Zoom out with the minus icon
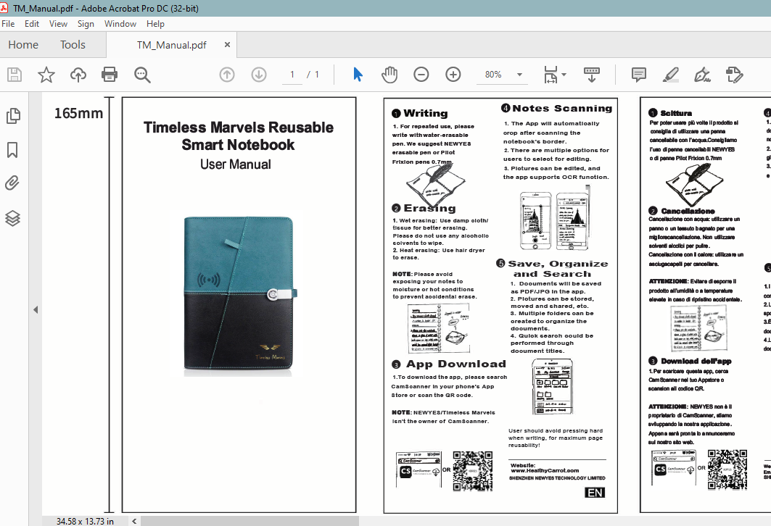 coord(421,75)
